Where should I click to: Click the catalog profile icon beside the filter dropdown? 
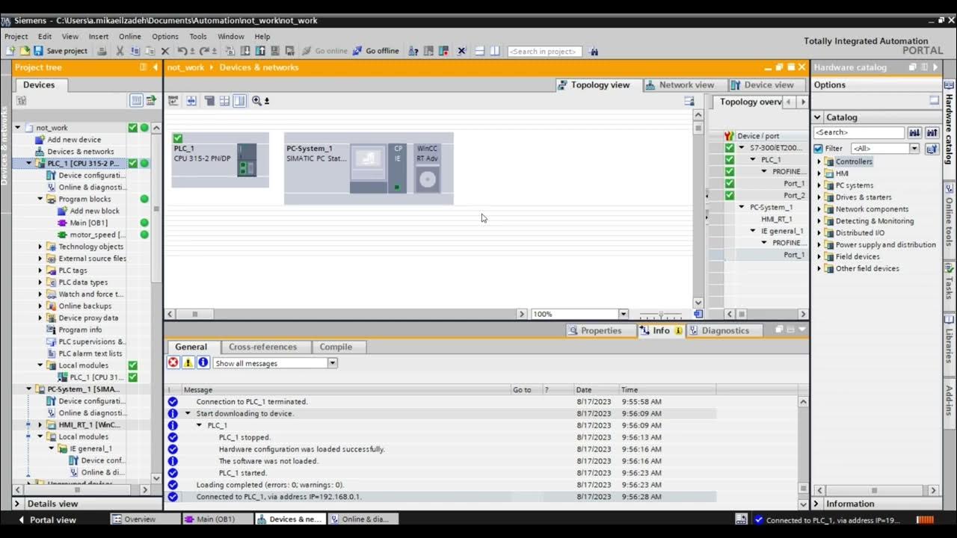(x=932, y=149)
